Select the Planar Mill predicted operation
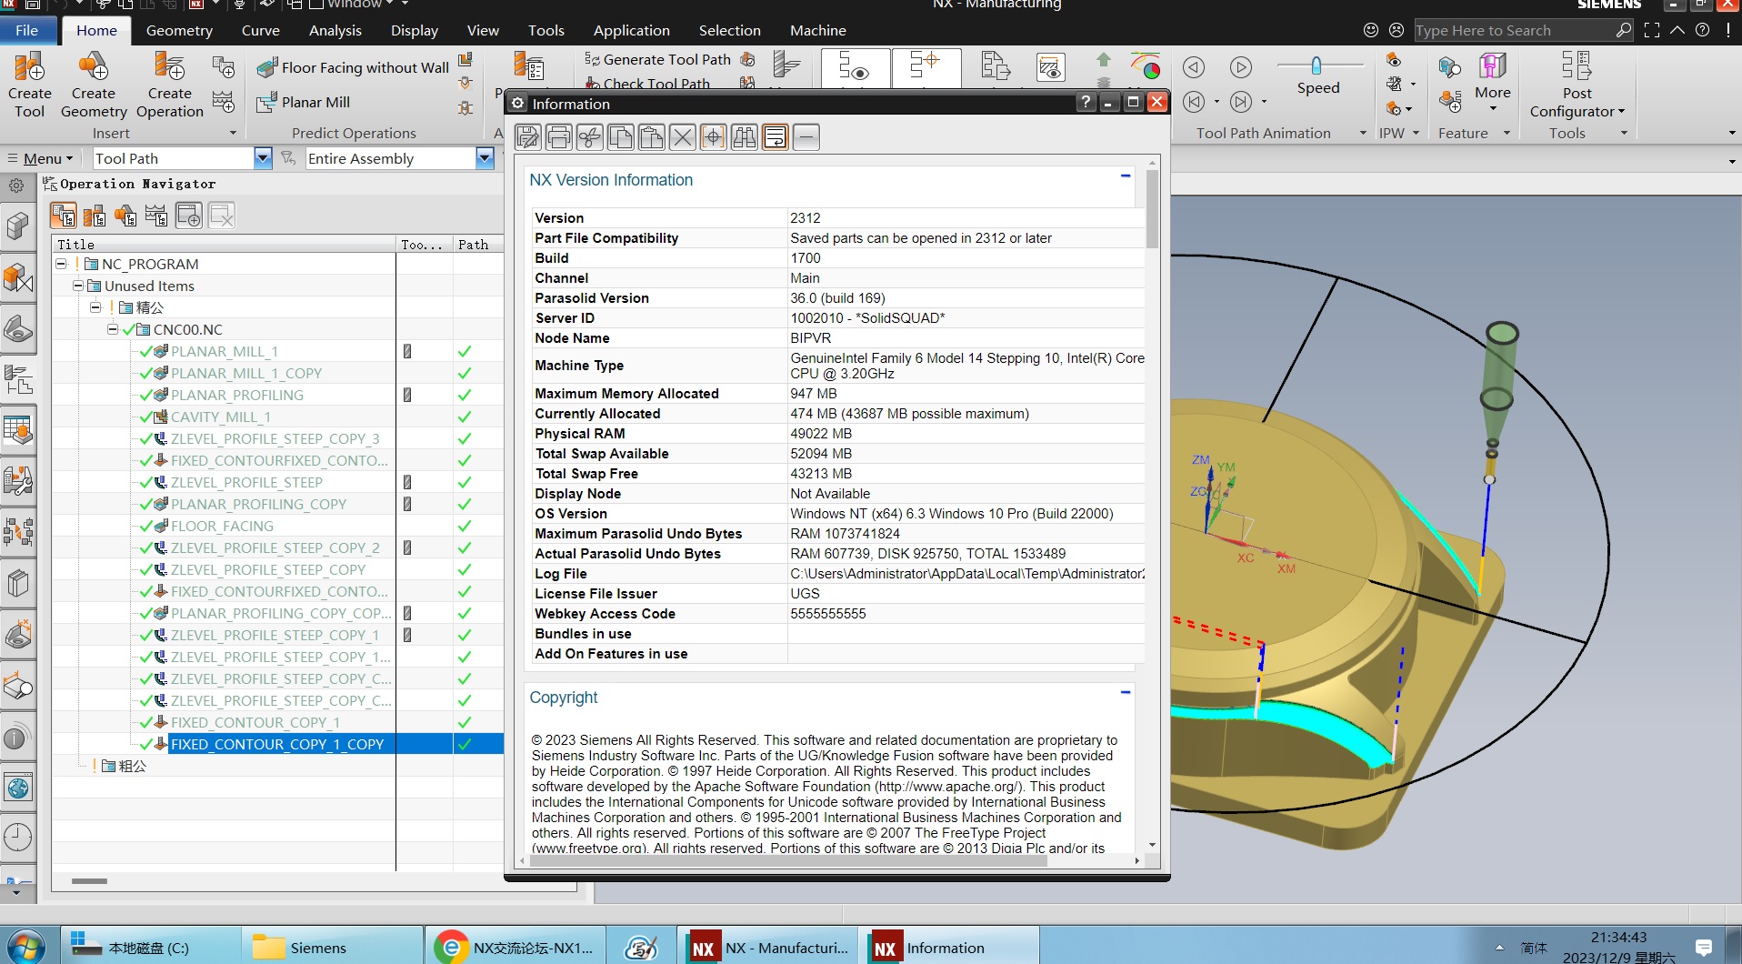The width and height of the screenshot is (1742, 964). tap(304, 102)
